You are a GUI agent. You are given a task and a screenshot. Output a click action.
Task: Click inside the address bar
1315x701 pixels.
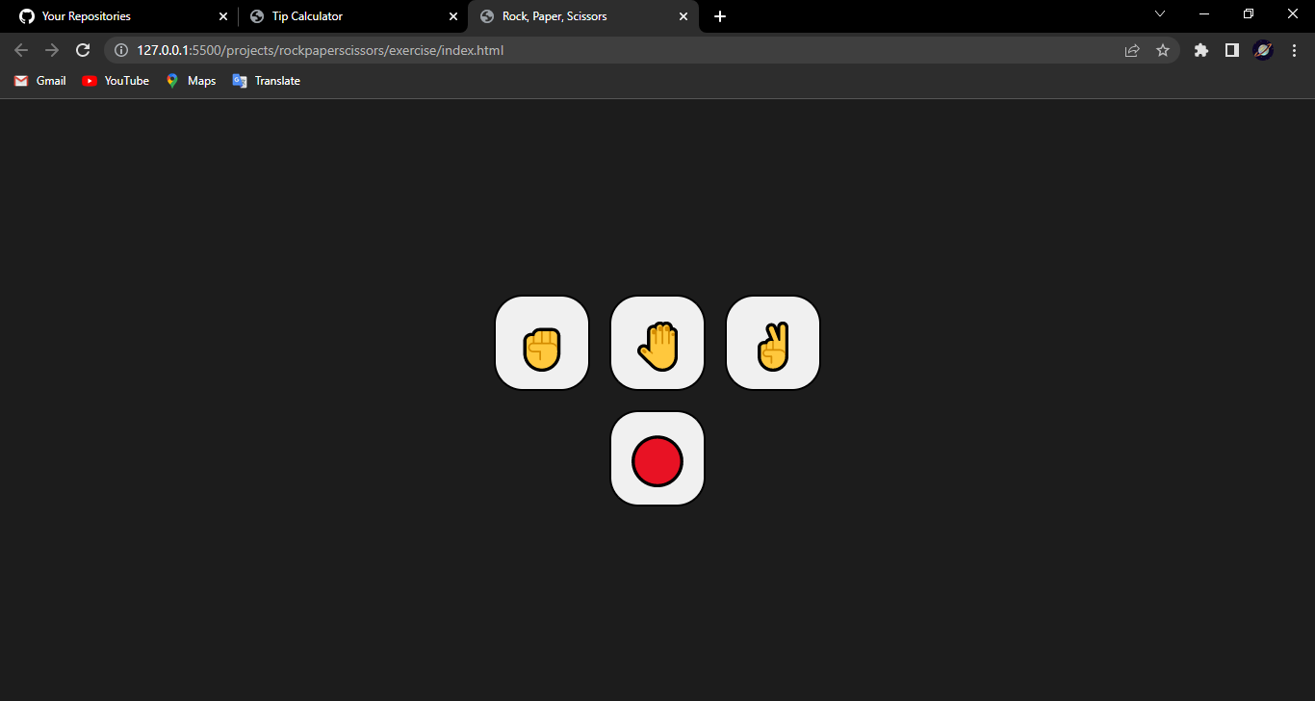tap(578, 50)
